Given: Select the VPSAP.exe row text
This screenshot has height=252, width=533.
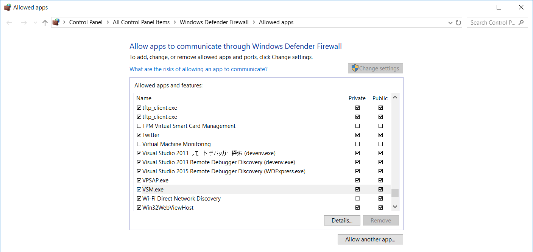Looking at the screenshot, I should click(155, 180).
